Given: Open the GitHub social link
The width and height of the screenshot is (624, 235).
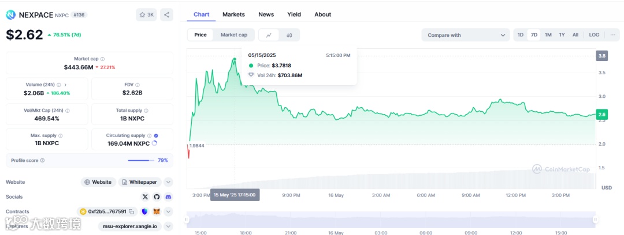Looking at the screenshot, I should coord(157,197).
